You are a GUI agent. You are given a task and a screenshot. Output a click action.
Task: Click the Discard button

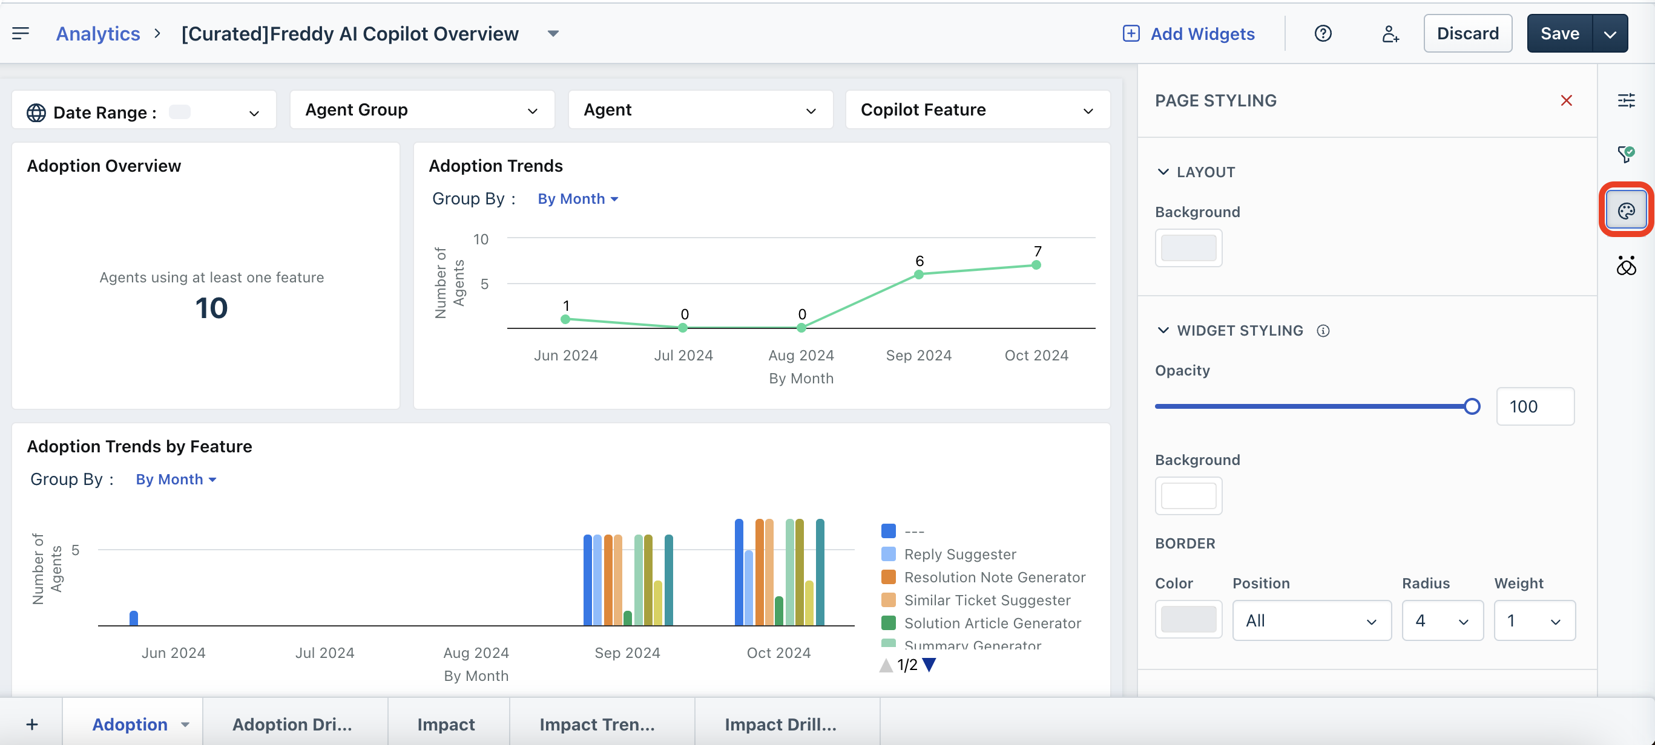click(x=1467, y=33)
